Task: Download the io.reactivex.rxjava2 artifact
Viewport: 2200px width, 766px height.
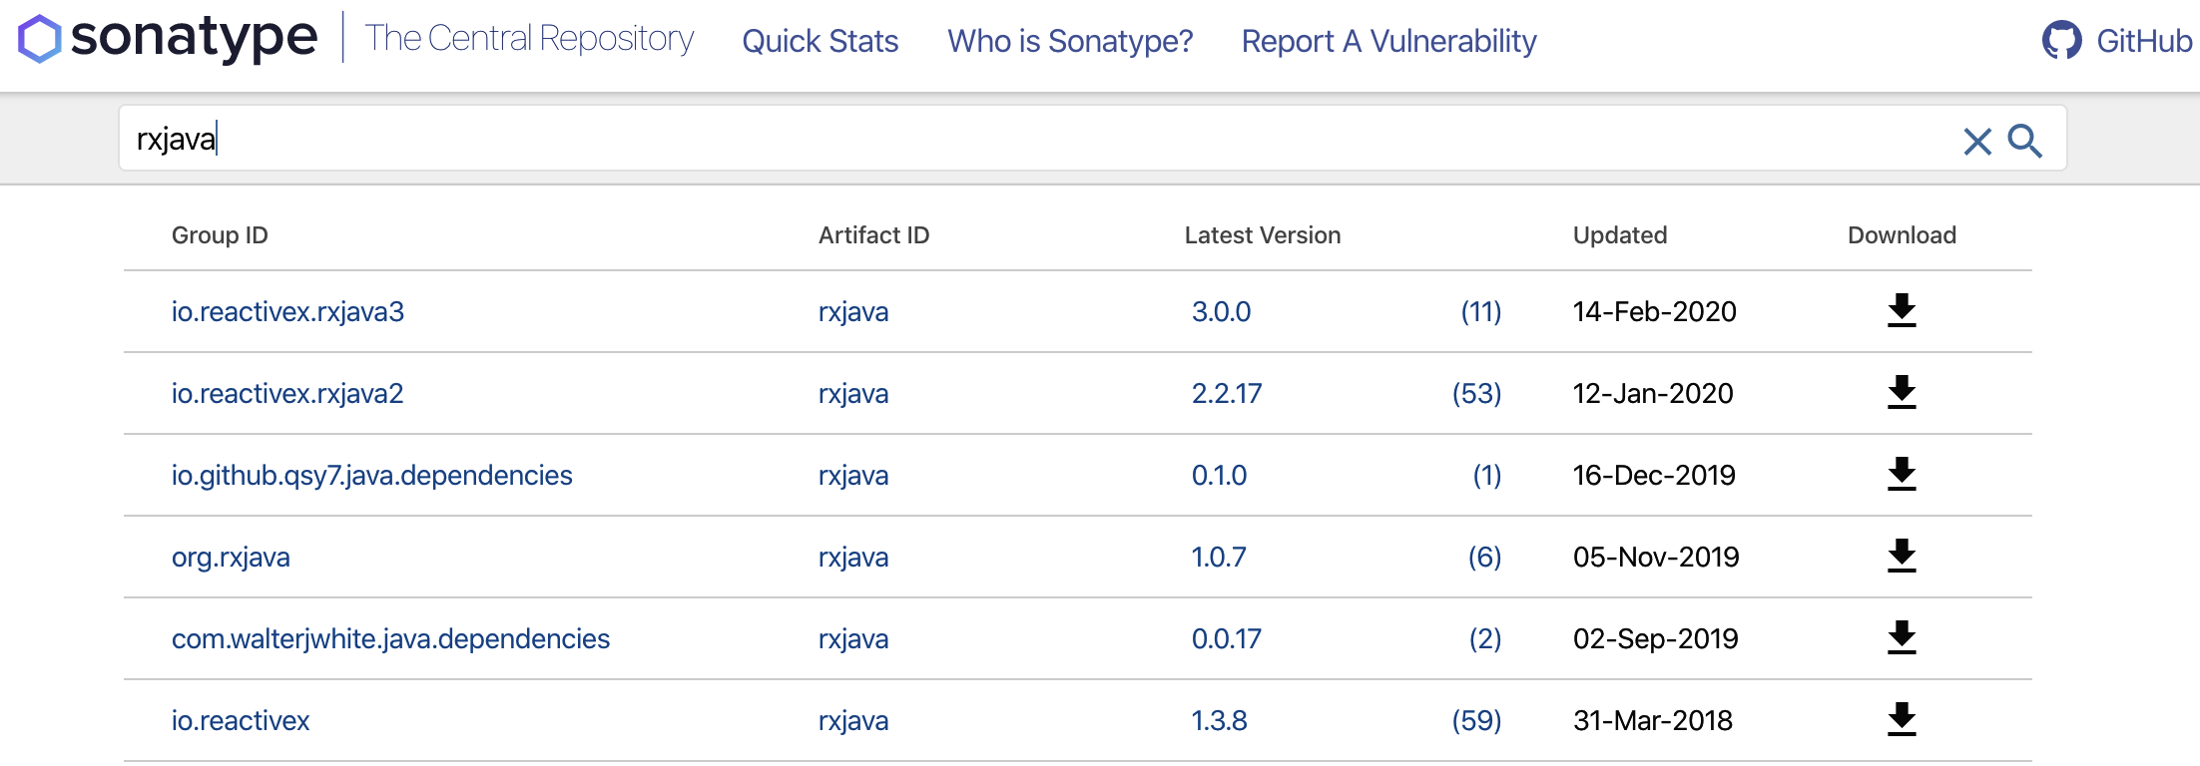Action: [x=1902, y=393]
